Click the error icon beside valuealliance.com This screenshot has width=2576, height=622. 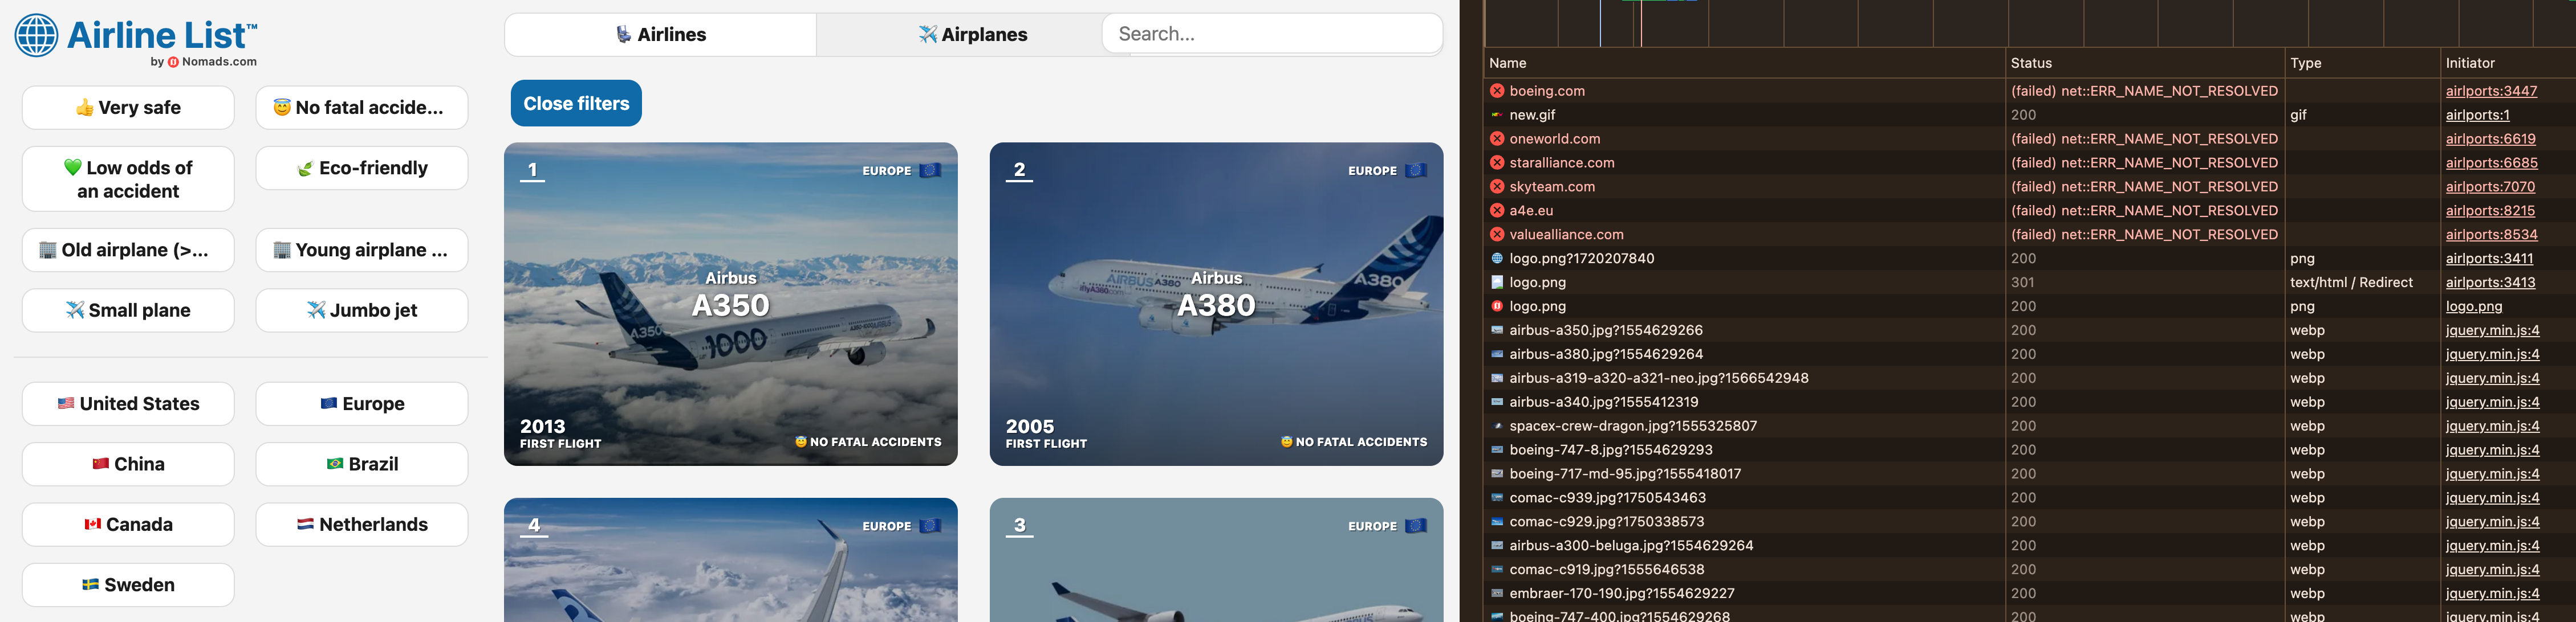click(1497, 235)
